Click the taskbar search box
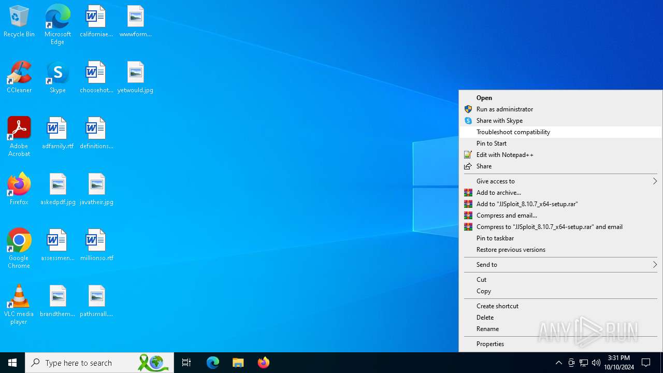 (x=99, y=363)
